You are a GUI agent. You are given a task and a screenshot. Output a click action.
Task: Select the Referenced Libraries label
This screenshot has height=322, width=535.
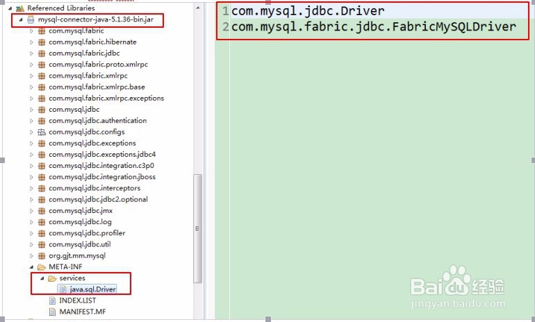click(61, 8)
